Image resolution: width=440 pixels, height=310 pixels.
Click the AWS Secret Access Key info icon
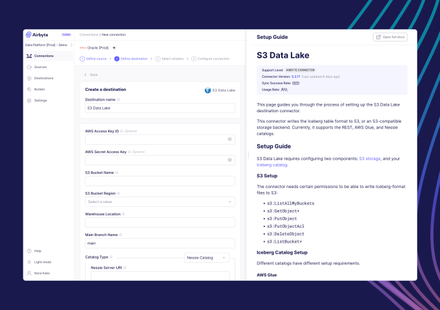point(130,152)
